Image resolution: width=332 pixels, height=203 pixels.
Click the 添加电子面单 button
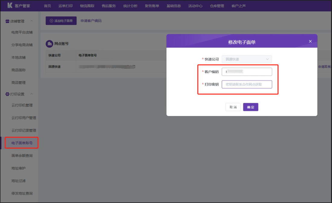coord(61,21)
